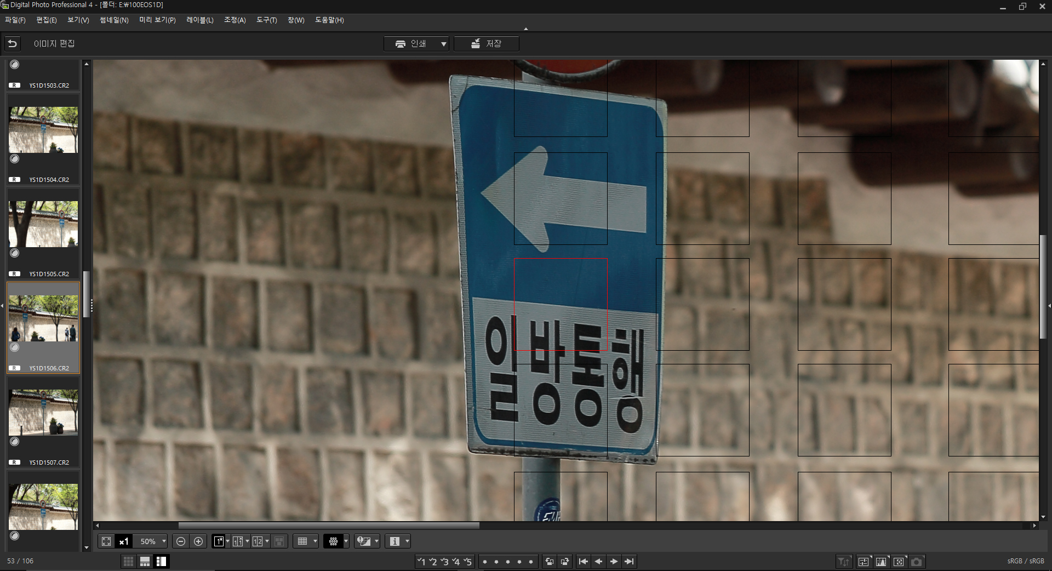Toggle the AF points display icon
The height and width of the screenshot is (571, 1052).
(x=333, y=541)
